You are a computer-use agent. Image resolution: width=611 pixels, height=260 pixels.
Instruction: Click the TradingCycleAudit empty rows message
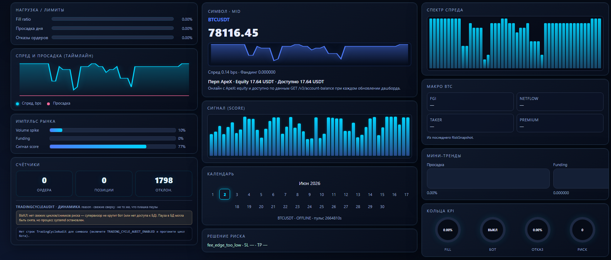104,234
